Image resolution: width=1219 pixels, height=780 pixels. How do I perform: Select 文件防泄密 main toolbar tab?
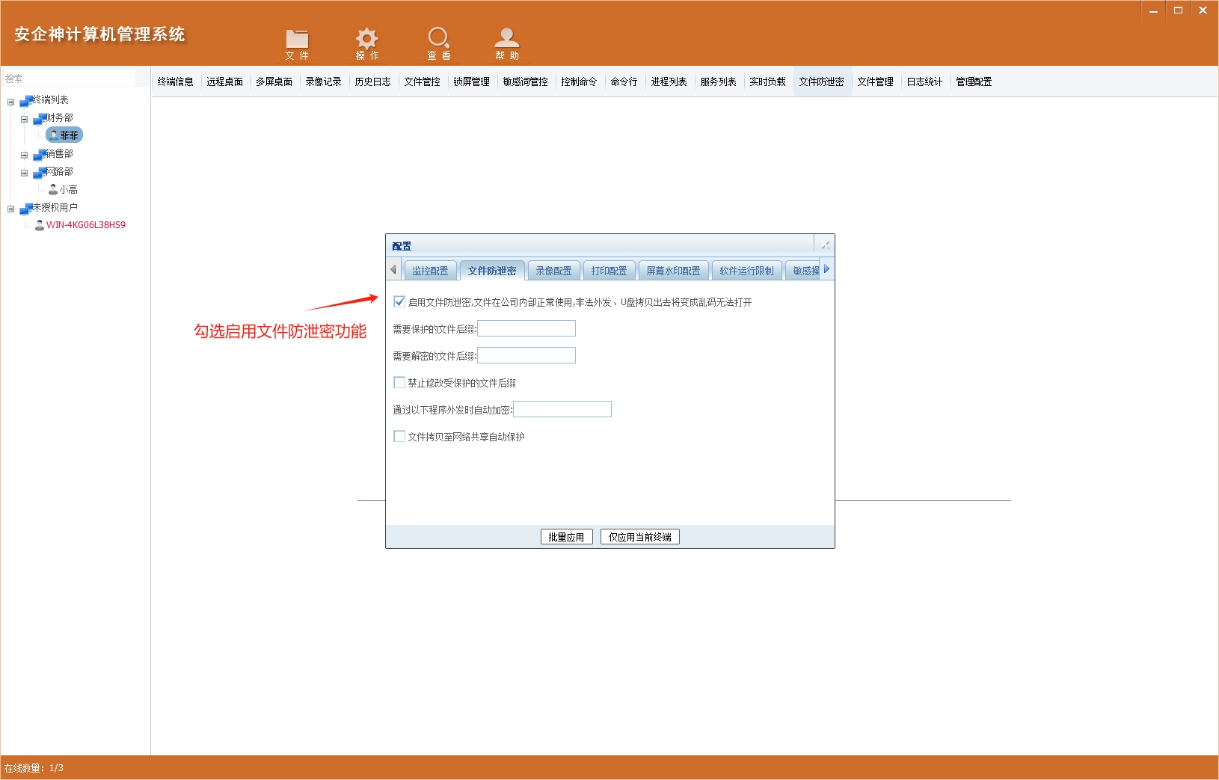click(822, 82)
